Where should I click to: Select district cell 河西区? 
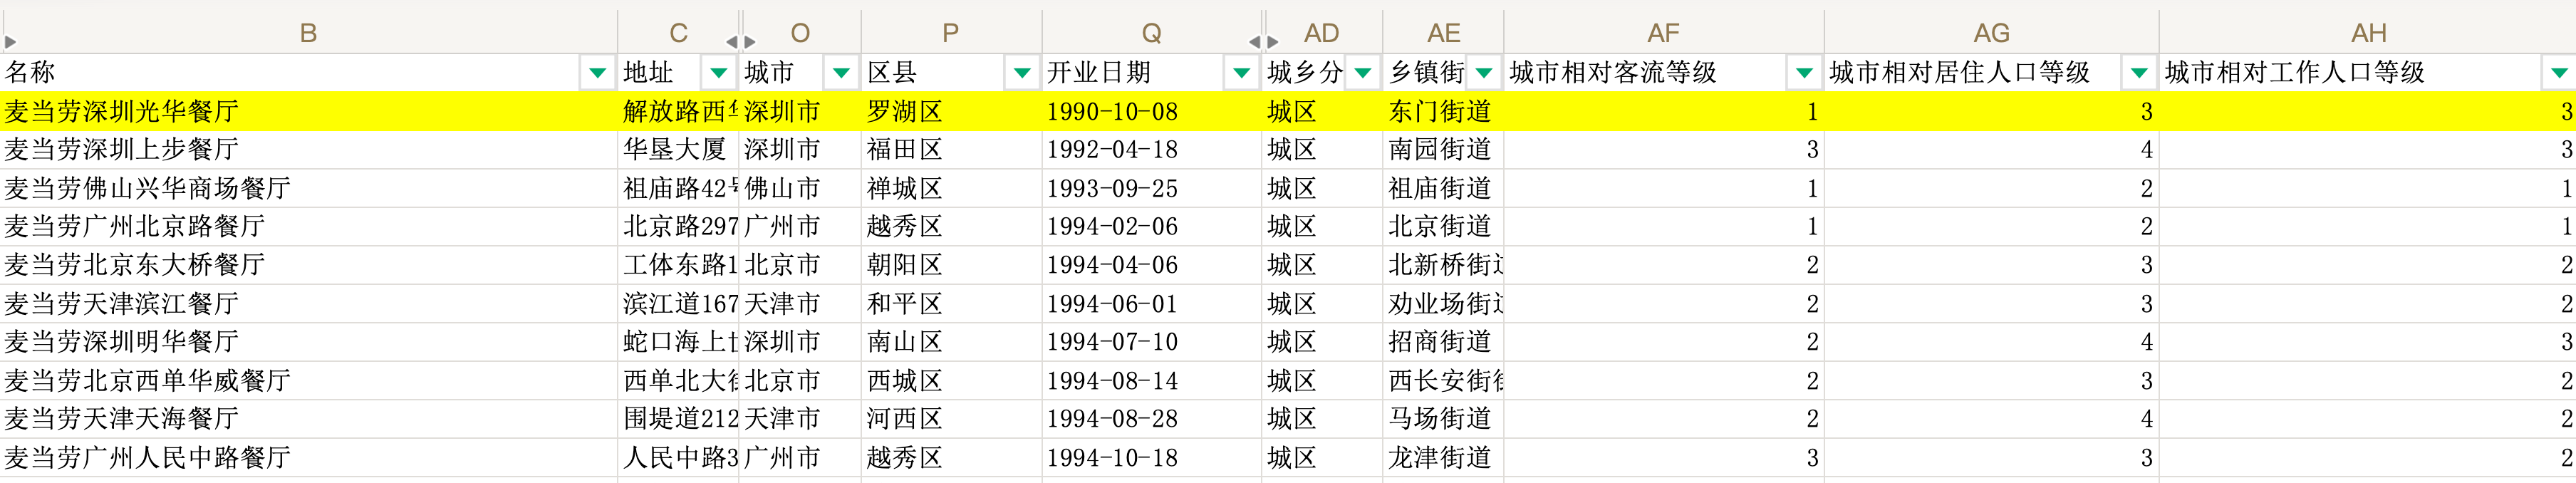click(951, 419)
